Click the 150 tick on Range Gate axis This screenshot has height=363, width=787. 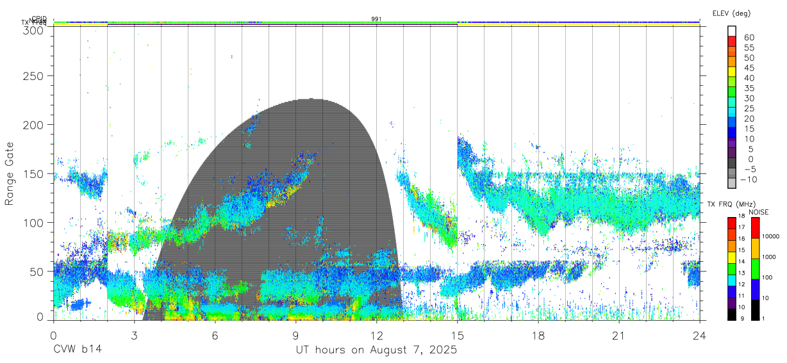(33, 173)
